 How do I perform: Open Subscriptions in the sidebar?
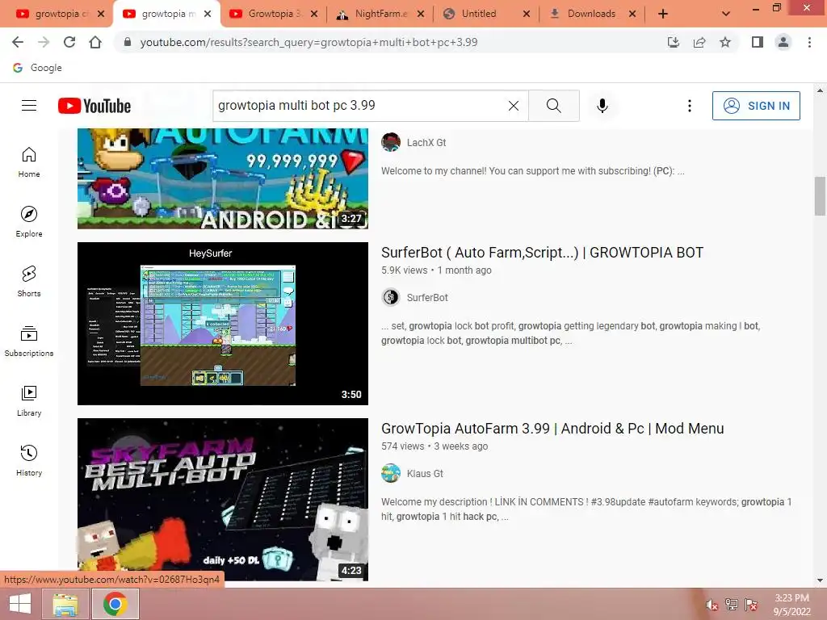pyautogui.click(x=29, y=341)
